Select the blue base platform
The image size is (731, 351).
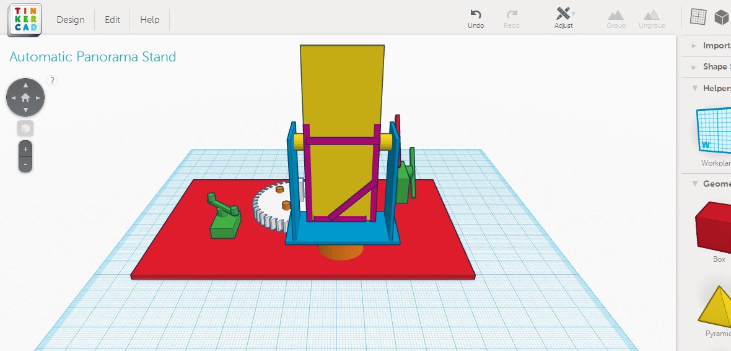click(x=343, y=233)
